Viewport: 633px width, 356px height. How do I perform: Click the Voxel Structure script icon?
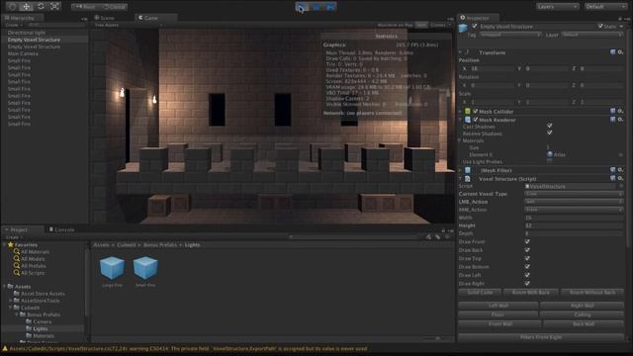tap(468, 178)
